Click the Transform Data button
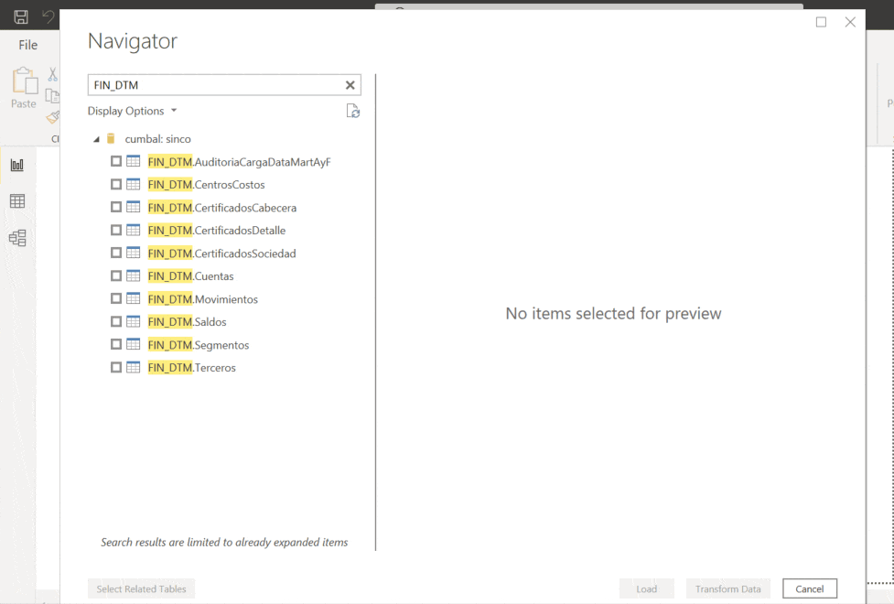 (728, 588)
